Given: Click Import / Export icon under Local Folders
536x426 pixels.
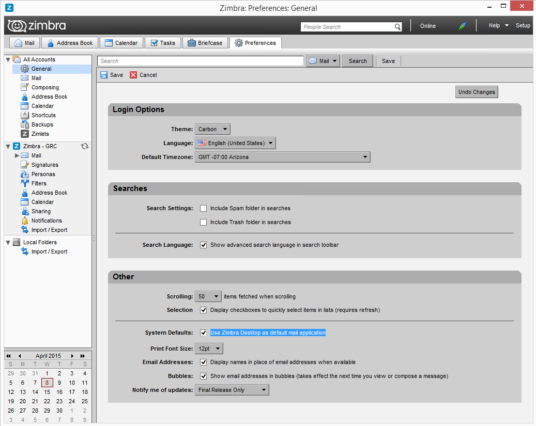Looking at the screenshot, I should click(x=25, y=251).
